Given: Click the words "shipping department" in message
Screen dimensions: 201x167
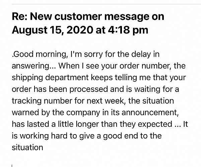Looking at the screenshot, I should click(x=50, y=78).
